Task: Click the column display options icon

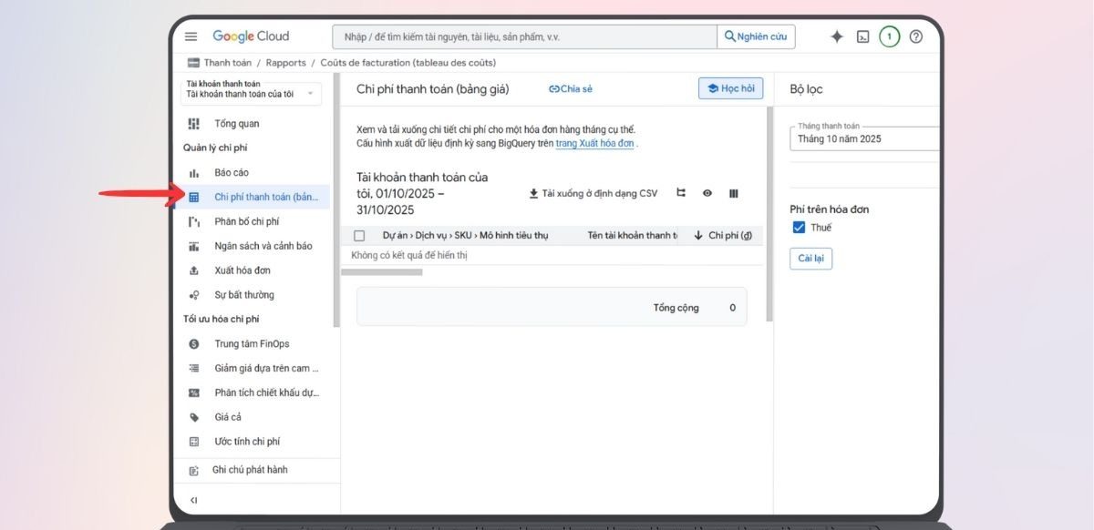Action: coord(733,193)
